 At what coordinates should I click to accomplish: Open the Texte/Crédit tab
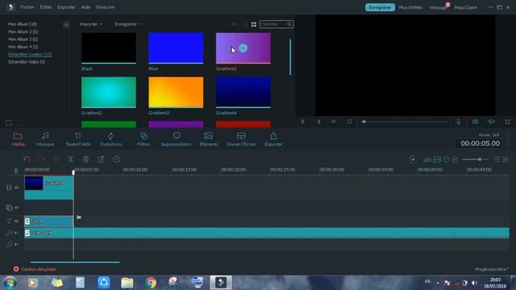pos(78,139)
